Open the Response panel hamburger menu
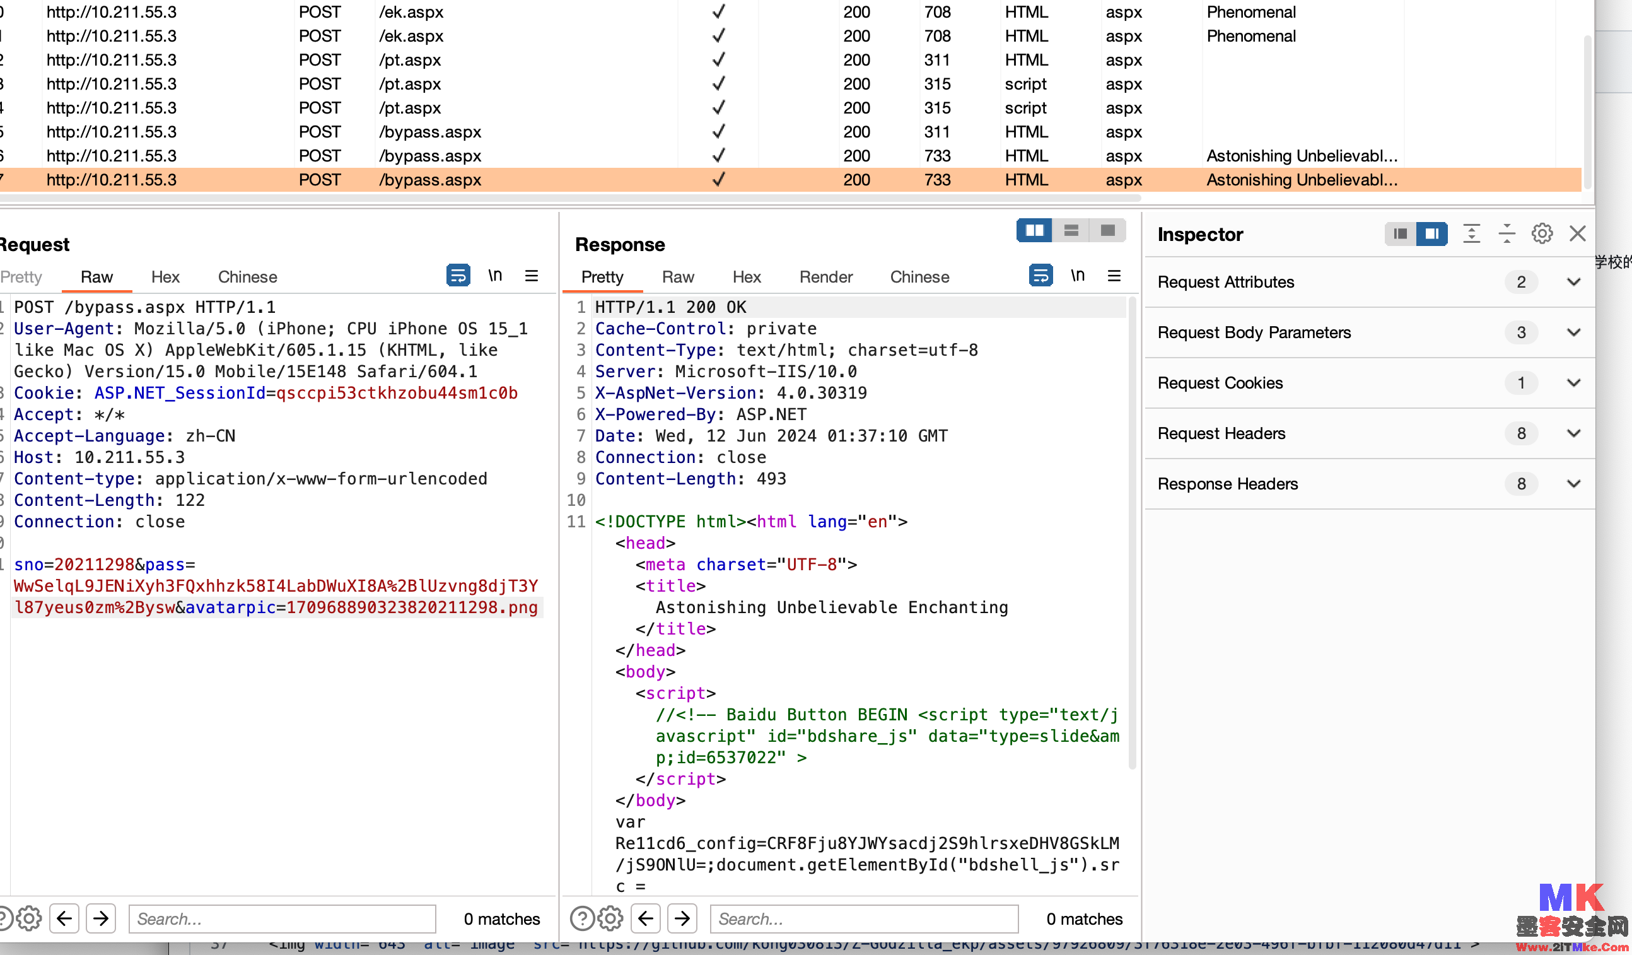This screenshot has width=1632, height=955. (1114, 276)
